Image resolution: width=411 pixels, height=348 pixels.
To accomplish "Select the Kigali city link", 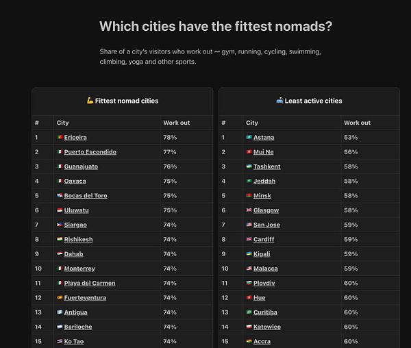I will click(x=262, y=254).
